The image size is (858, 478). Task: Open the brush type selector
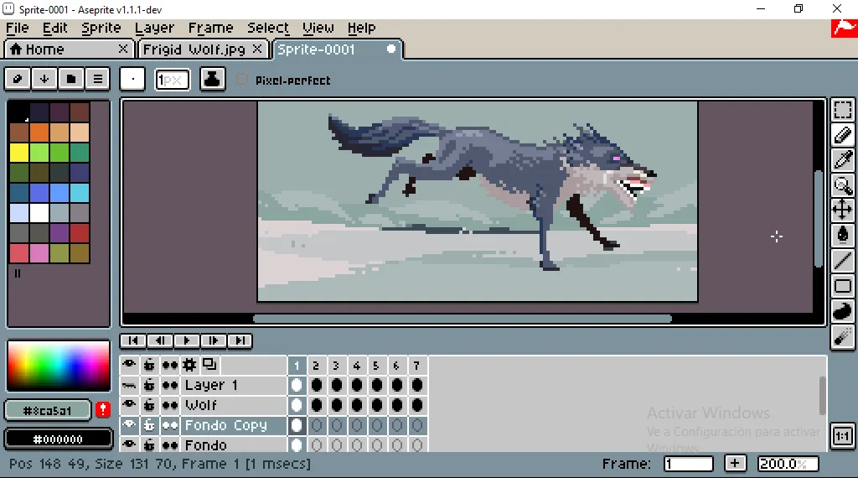click(x=132, y=79)
